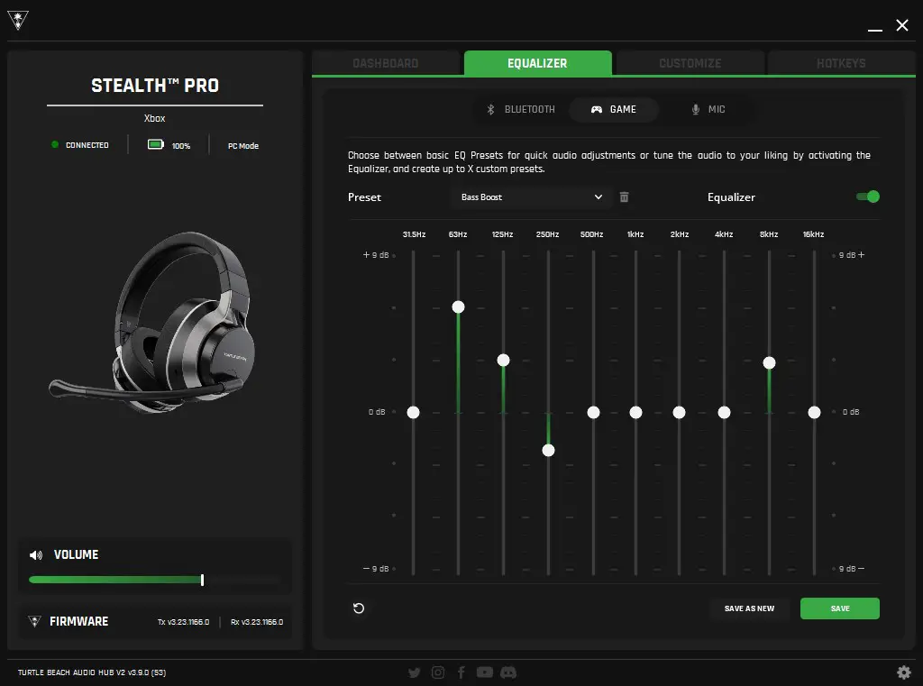Click the 1kHz slider knob
The height and width of the screenshot is (686, 923).
635,413
